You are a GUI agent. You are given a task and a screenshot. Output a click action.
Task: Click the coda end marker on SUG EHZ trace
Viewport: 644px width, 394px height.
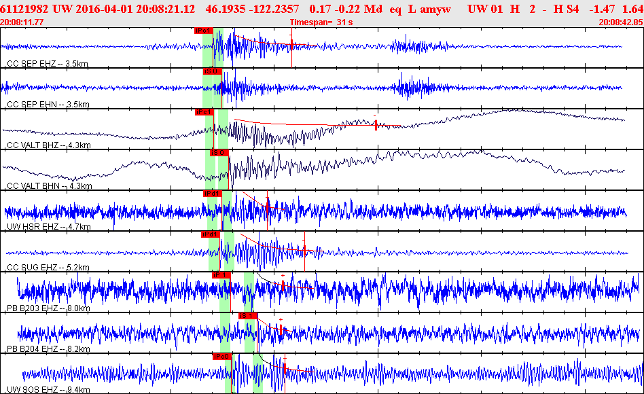pos(305,249)
